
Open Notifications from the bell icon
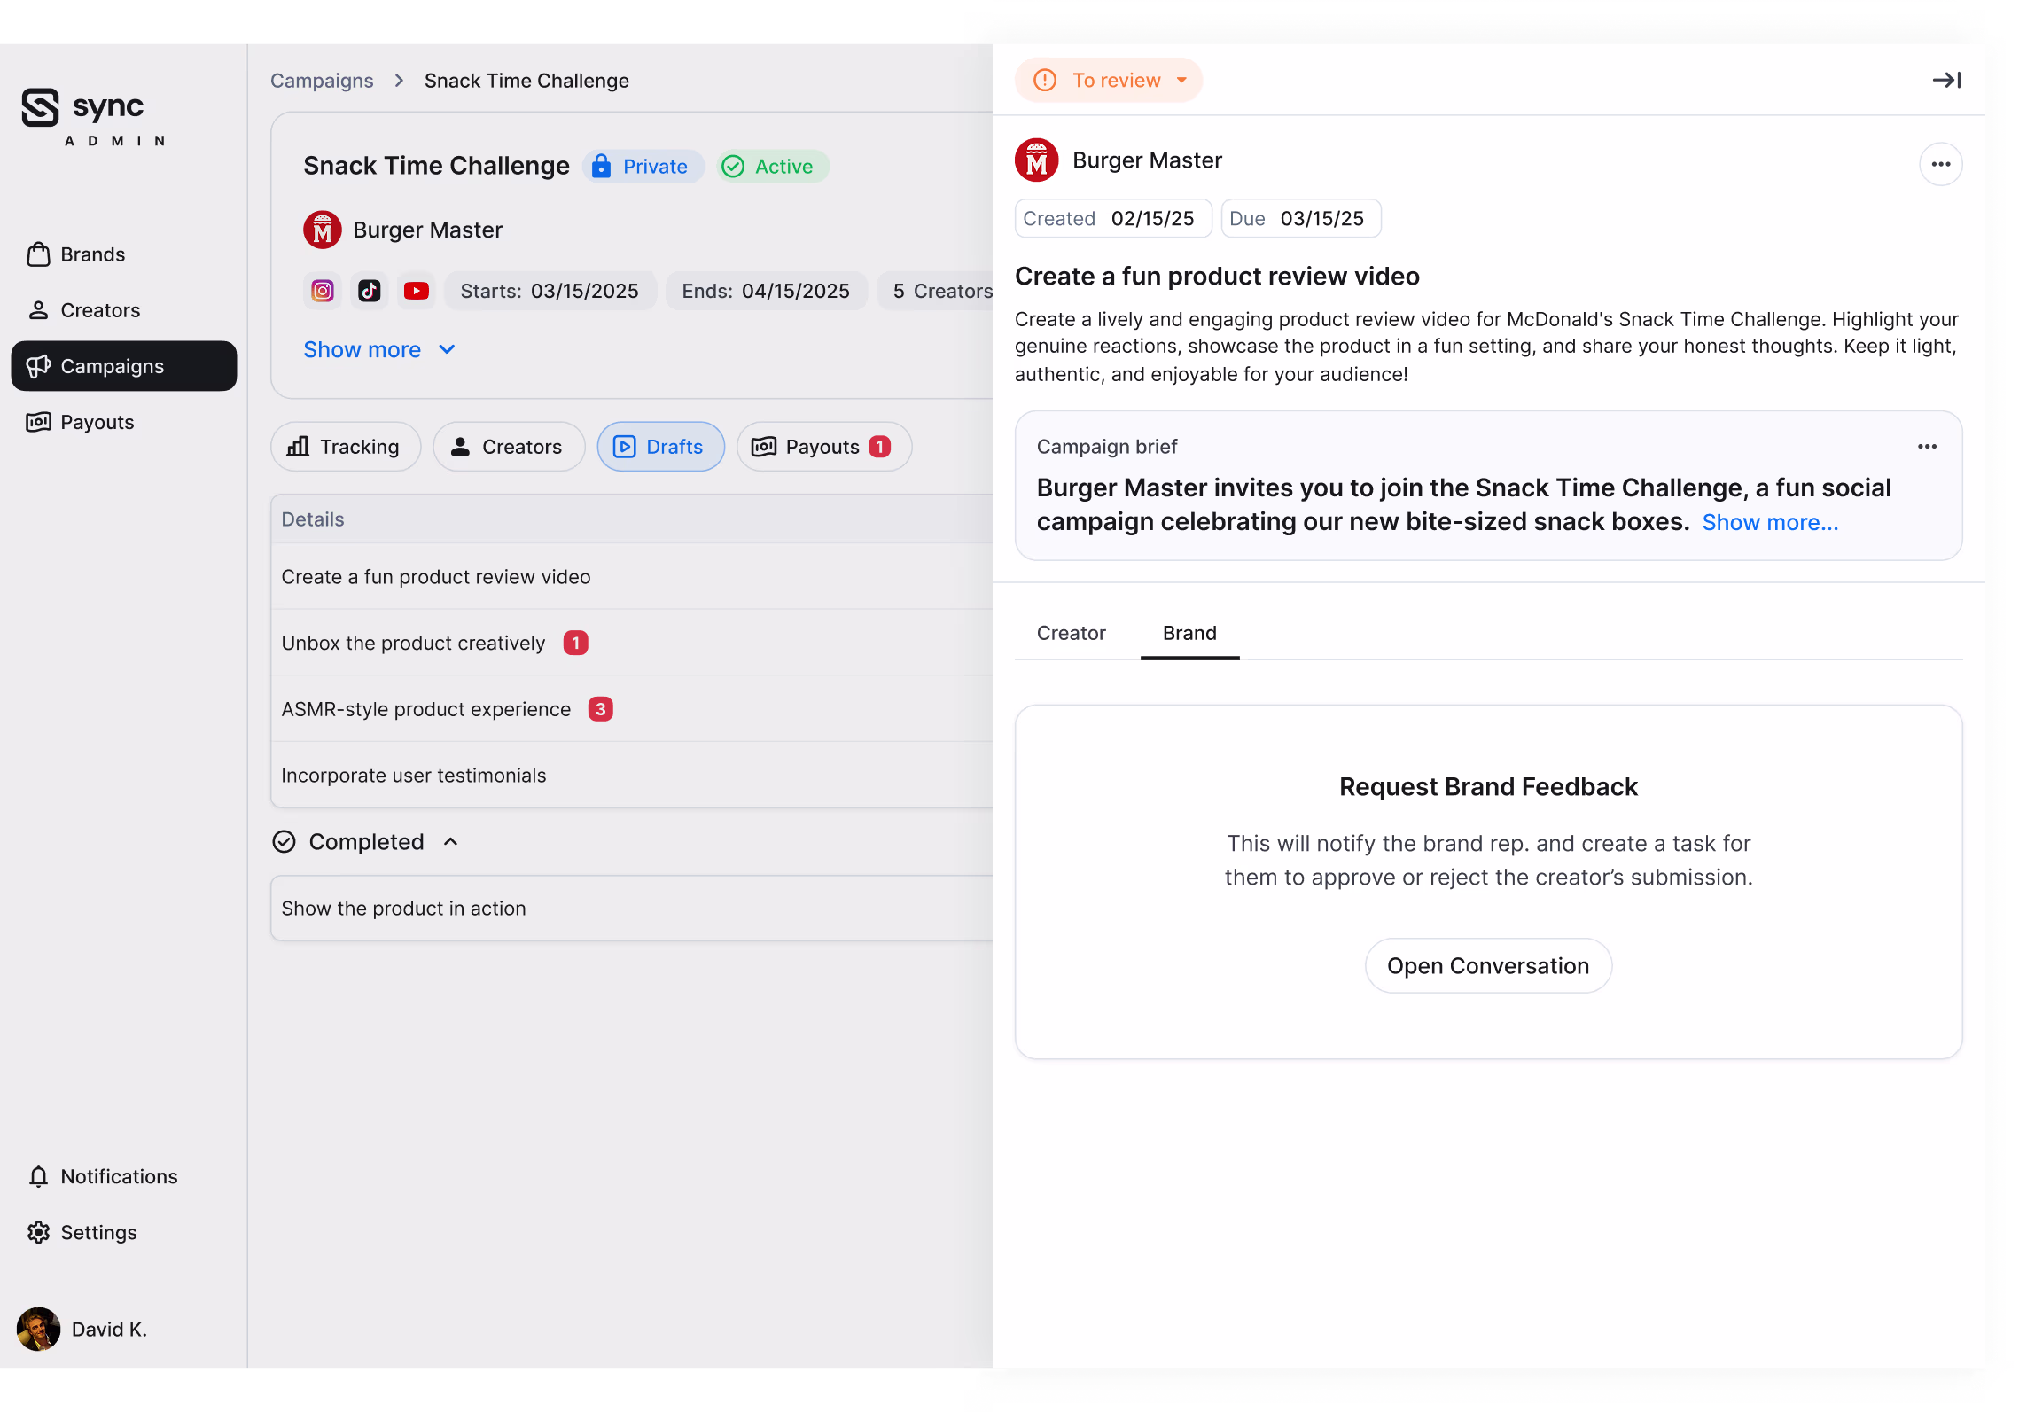(x=38, y=1176)
